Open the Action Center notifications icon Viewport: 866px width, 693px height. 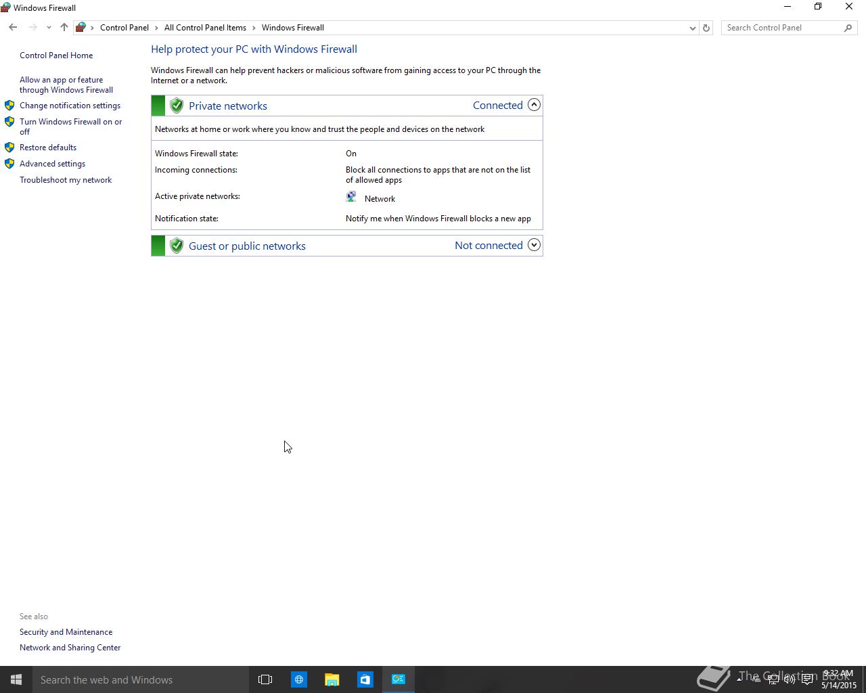pyautogui.click(x=807, y=679)
